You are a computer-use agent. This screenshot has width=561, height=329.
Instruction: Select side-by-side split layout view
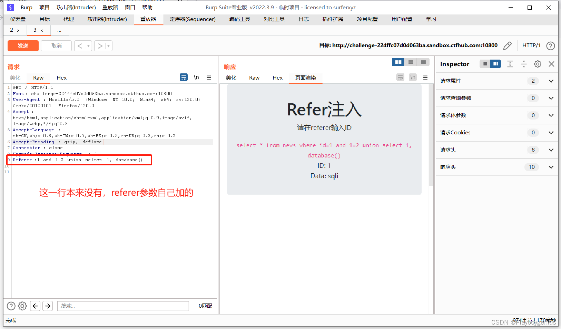click(398, 62)
